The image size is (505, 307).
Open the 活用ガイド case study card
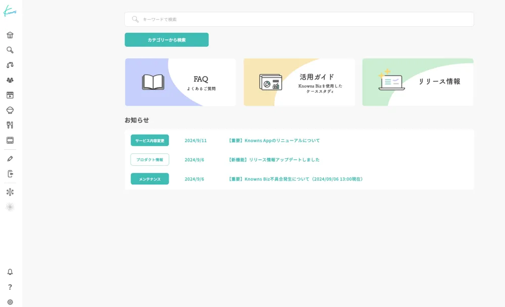[299, 82]
